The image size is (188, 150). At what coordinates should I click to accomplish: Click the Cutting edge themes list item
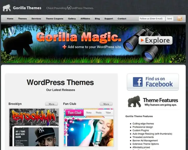(x=143, y=124)
